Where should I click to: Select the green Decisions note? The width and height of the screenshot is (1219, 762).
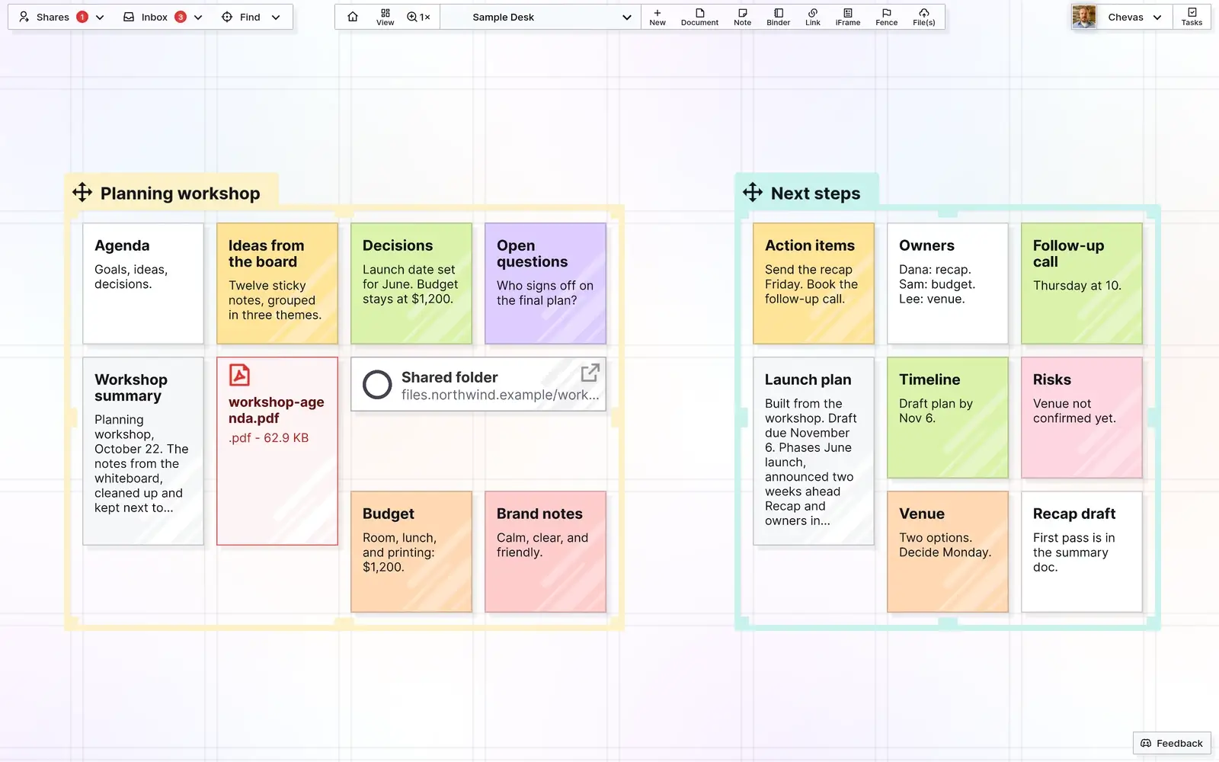[x=411, y=283]
